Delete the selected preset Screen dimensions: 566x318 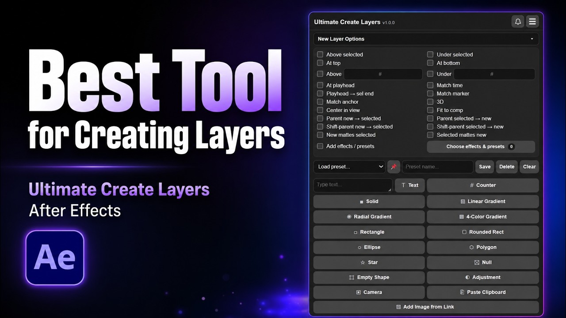(507, 167)
